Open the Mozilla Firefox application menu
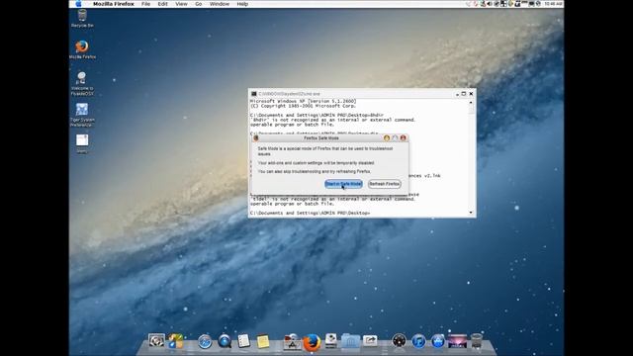 coord(114,4)
